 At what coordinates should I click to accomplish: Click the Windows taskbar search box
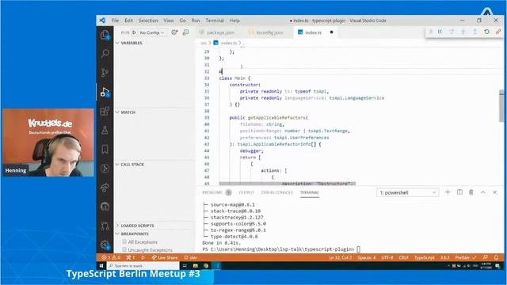(x=143, y=266)
